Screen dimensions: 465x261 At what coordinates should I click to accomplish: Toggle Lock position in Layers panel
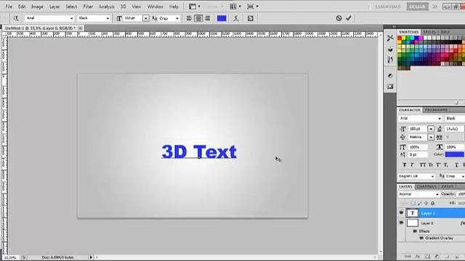coord(426,203)
